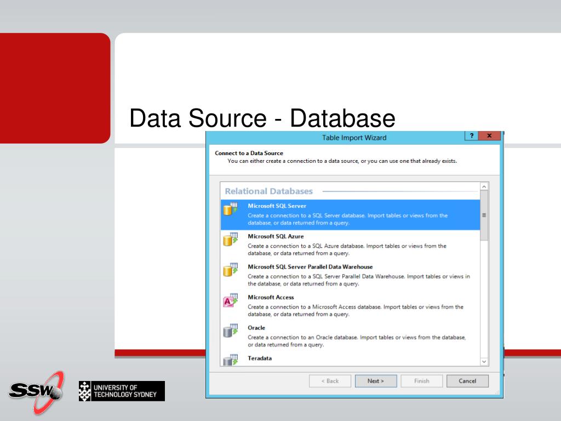
Task: Click the University of Technology Sydney logo
Action: point(122,391)
